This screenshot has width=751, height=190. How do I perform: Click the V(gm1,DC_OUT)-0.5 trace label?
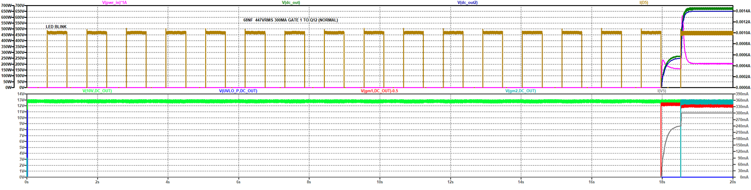(x=379, y=91)
